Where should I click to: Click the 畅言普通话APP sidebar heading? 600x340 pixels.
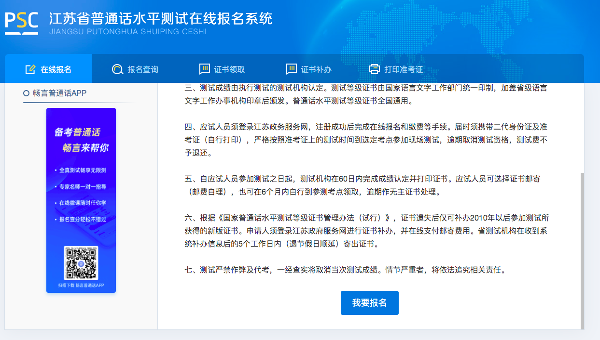pyautogui.click(x=60, y=93)
